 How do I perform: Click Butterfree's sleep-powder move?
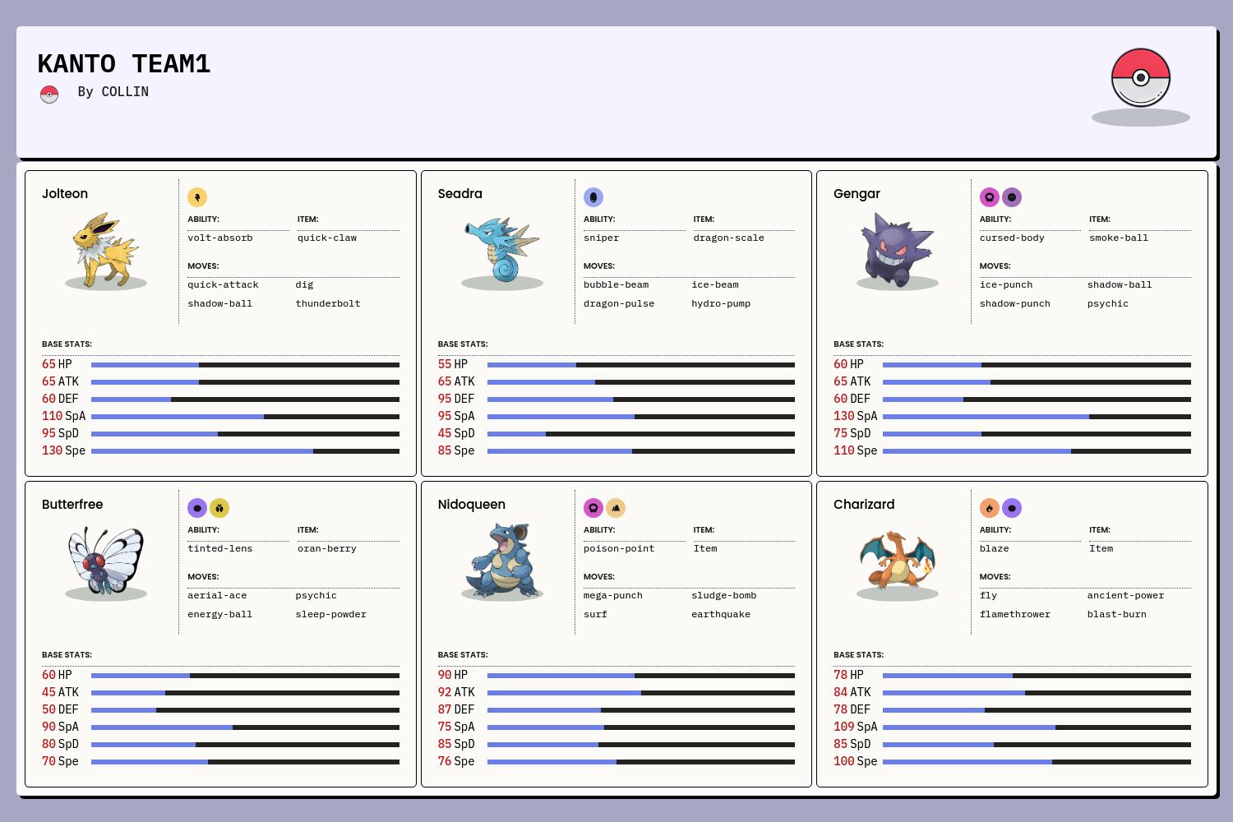point(331,614)
